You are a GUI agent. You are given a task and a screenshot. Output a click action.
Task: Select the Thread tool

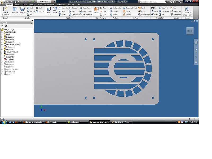coord(73,8)
